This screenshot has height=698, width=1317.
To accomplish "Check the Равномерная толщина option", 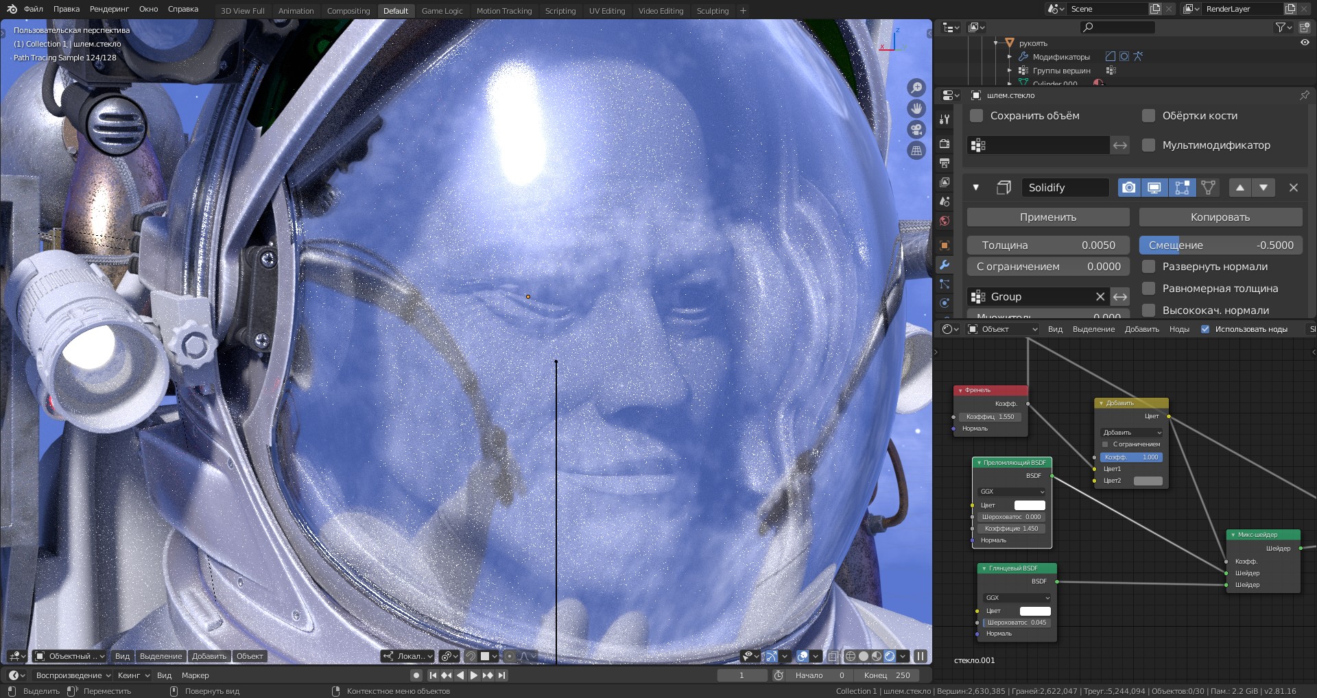I will [x=1148, y=289].
